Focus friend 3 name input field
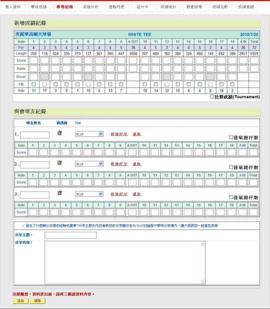Image resolution: width=270 pixels, height=309 pixels. click(x=34, y=195)
